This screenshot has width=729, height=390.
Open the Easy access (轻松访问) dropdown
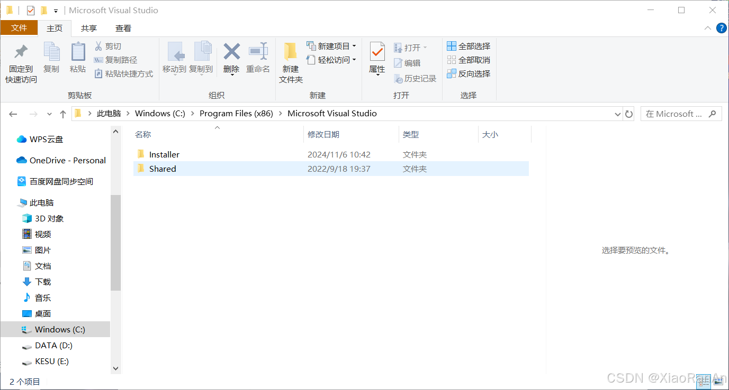[331, 60]
